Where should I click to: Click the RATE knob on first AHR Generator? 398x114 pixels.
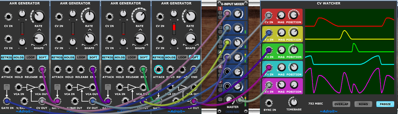(38, 16)
